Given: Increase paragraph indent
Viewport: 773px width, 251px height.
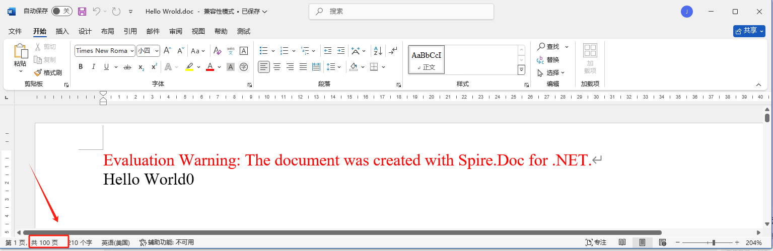Looking at the screenshot, I should click(341, 51).
